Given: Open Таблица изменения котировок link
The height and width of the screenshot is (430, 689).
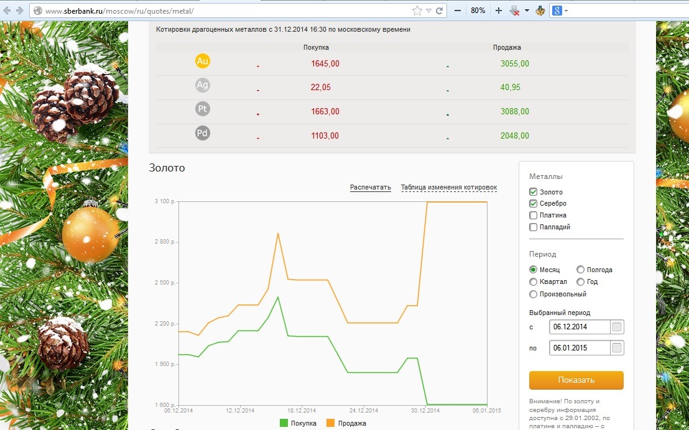Looking at the screenshot, I should coord(448,188).
